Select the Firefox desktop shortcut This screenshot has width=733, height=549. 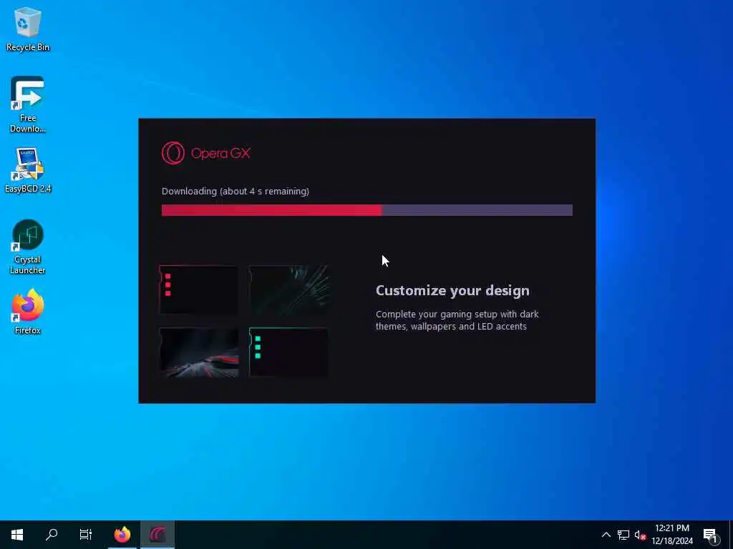pyautogui.click(x=28, y=312)
